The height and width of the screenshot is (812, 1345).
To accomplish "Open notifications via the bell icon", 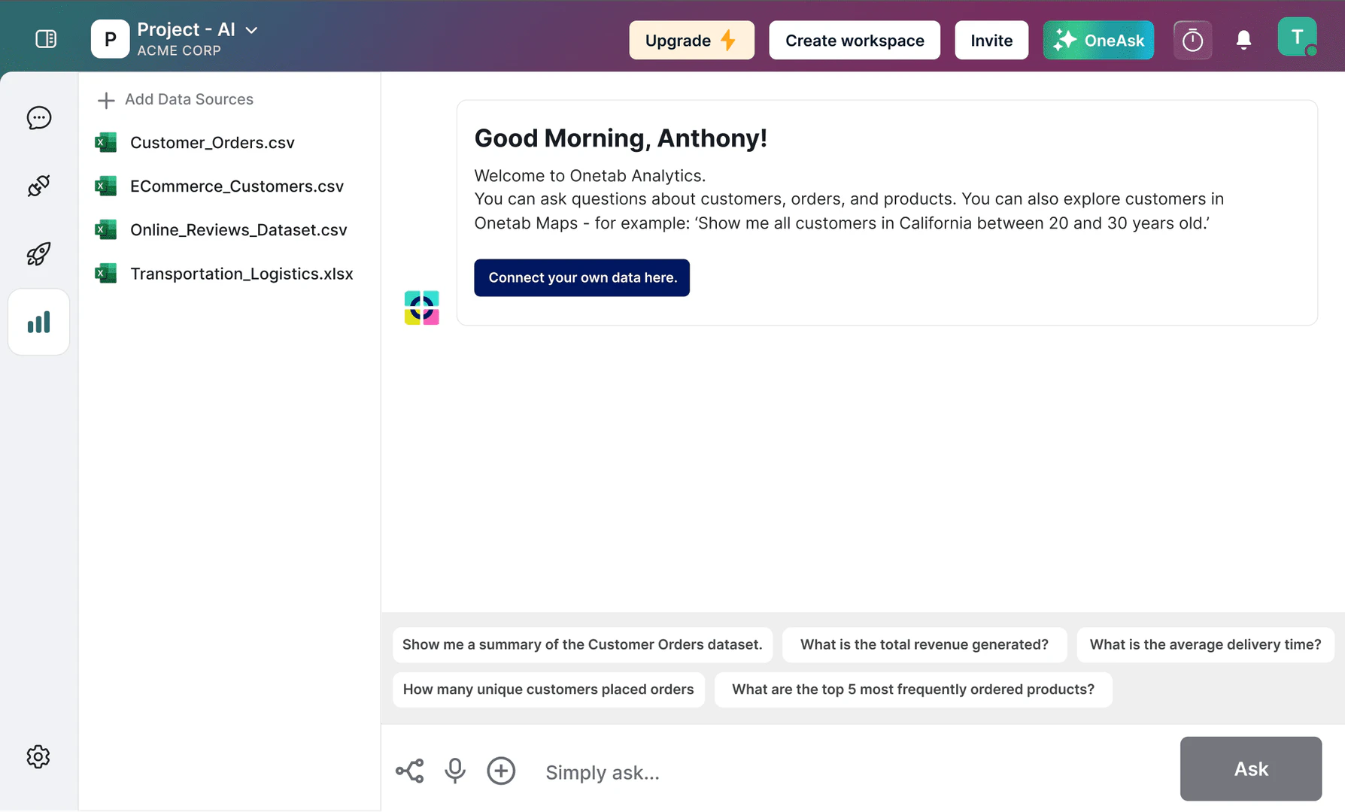I will [x=1243, y=40].
